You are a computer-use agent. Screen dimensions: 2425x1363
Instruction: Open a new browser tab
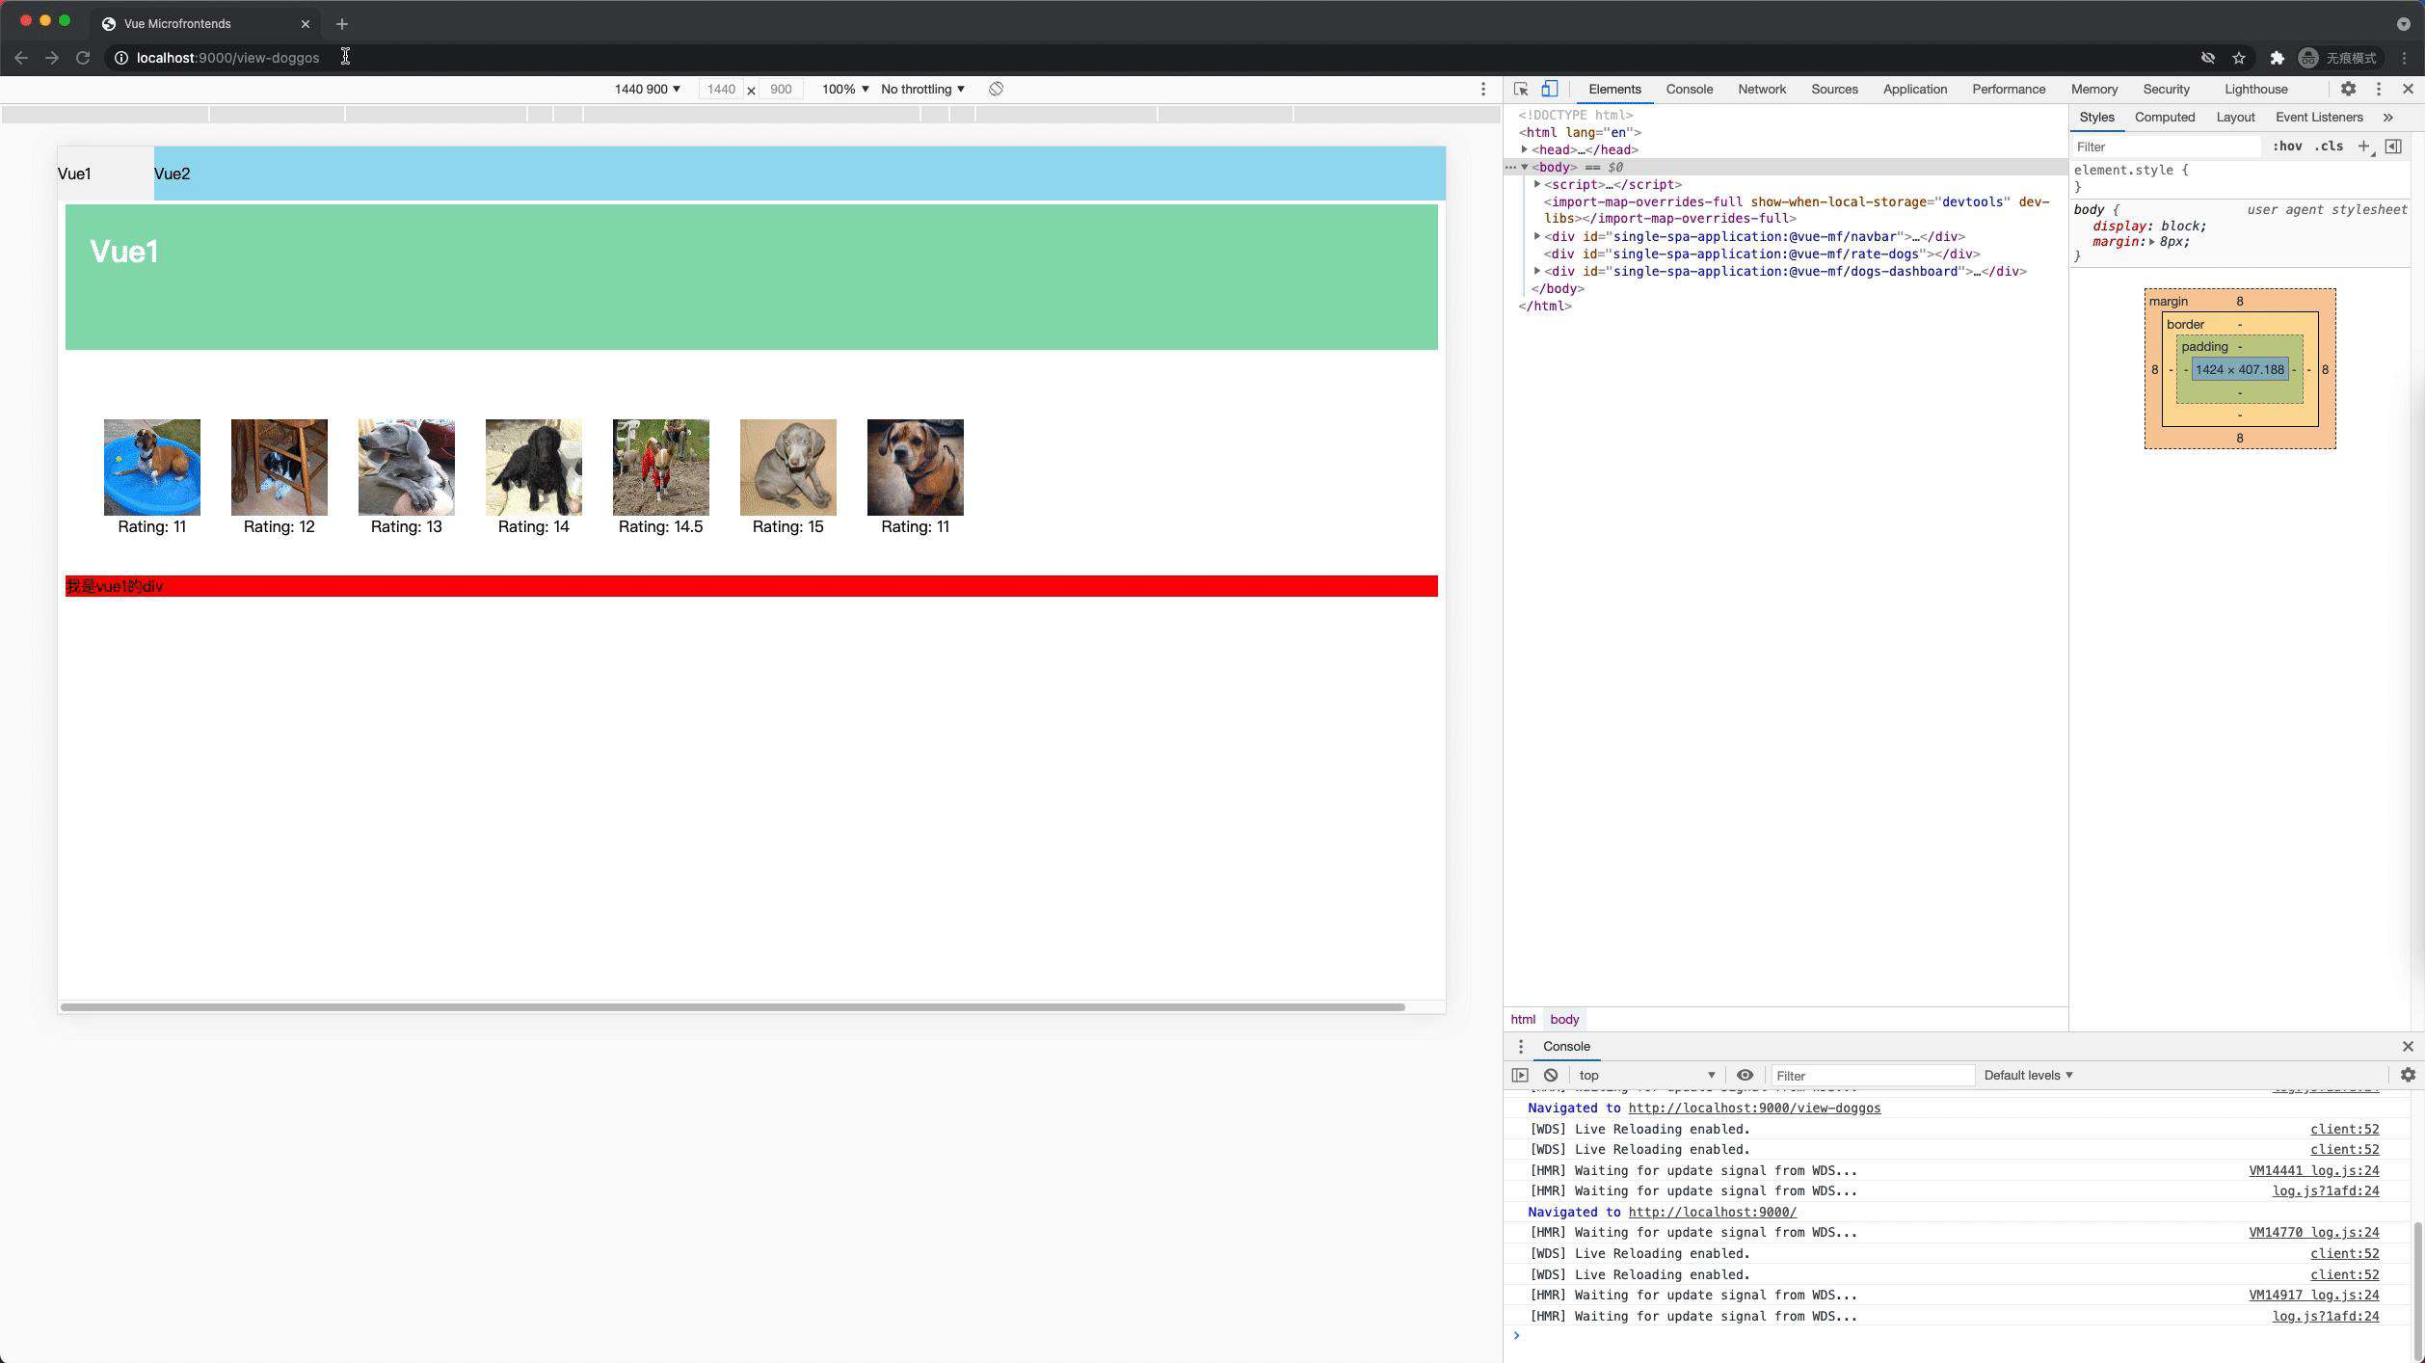342,23
